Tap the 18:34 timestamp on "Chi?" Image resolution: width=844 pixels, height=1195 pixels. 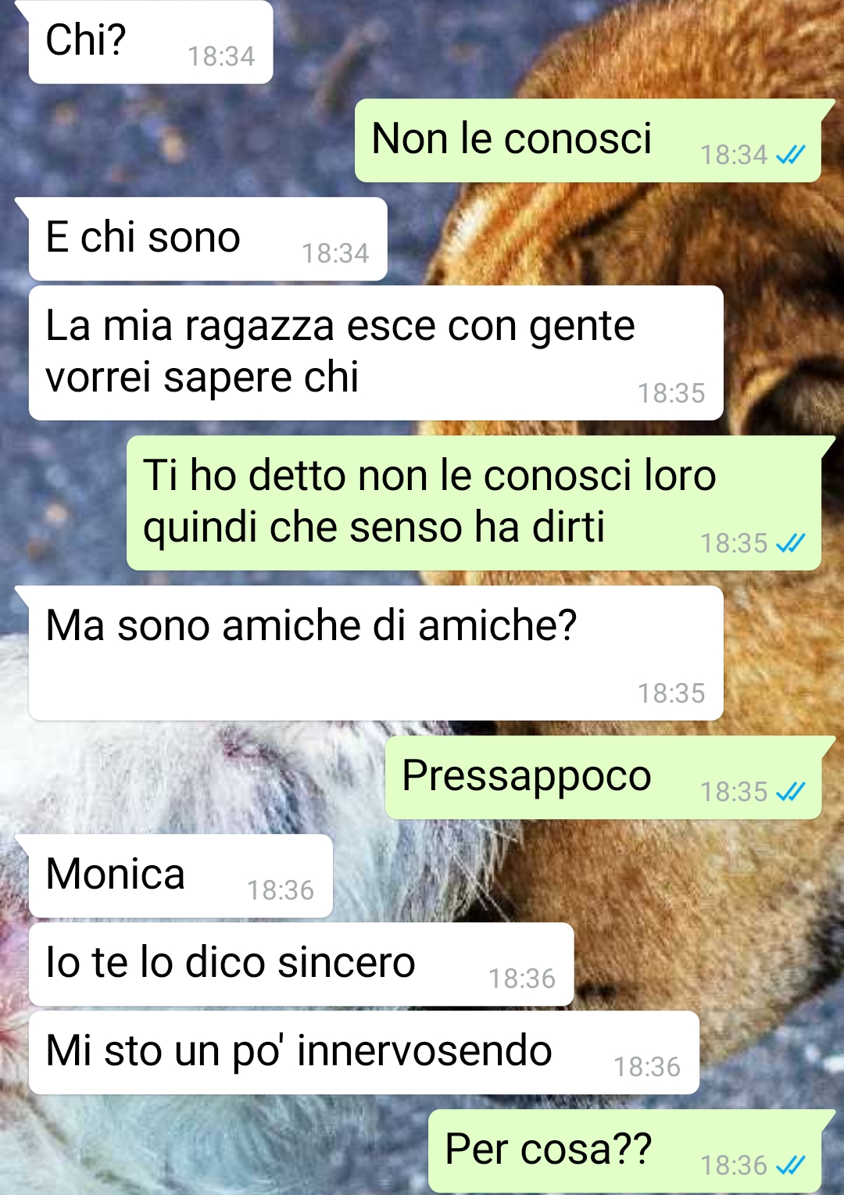[x=221, y=56]
